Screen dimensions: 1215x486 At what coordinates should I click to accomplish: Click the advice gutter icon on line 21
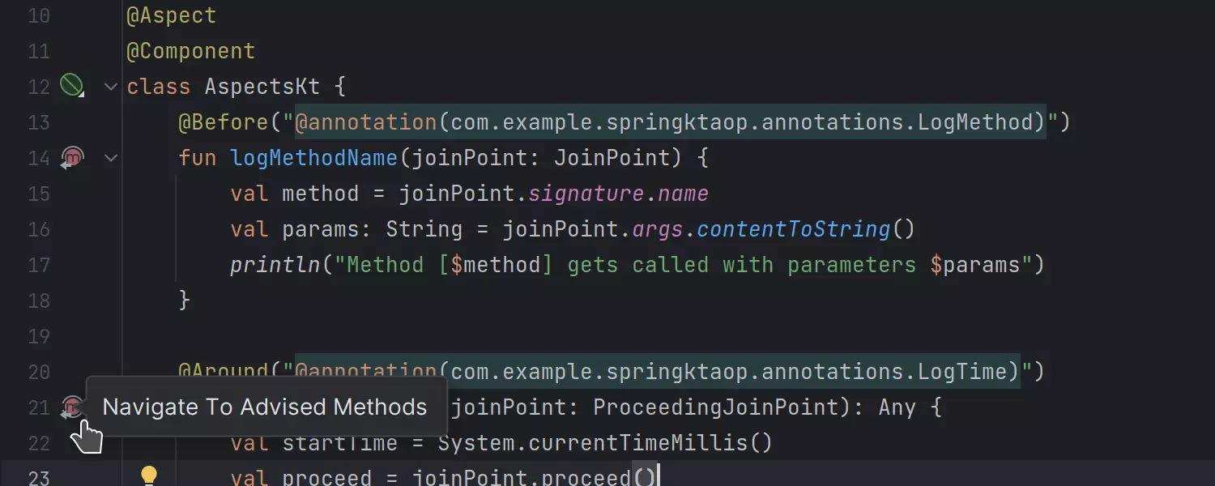[x=72, y=407]
